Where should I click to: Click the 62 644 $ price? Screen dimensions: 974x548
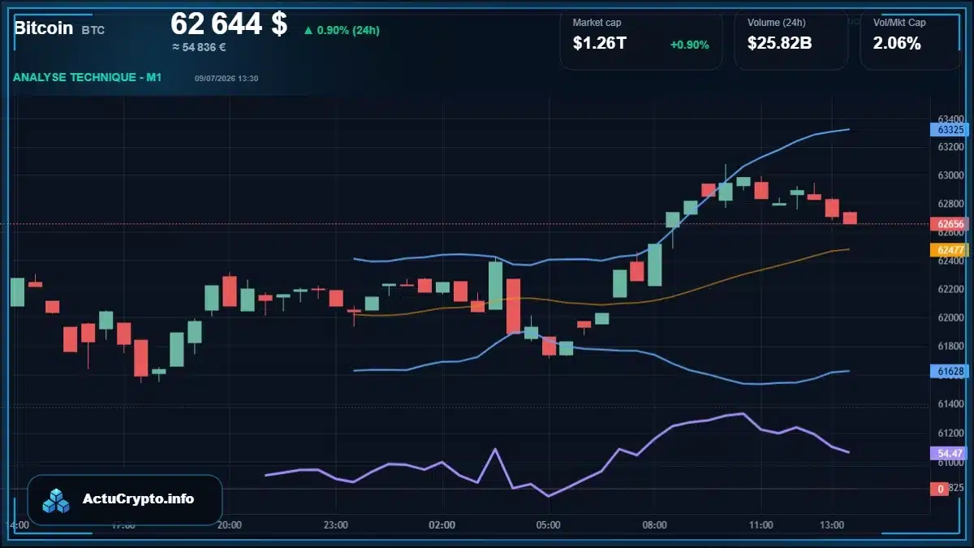coord(229,24)
